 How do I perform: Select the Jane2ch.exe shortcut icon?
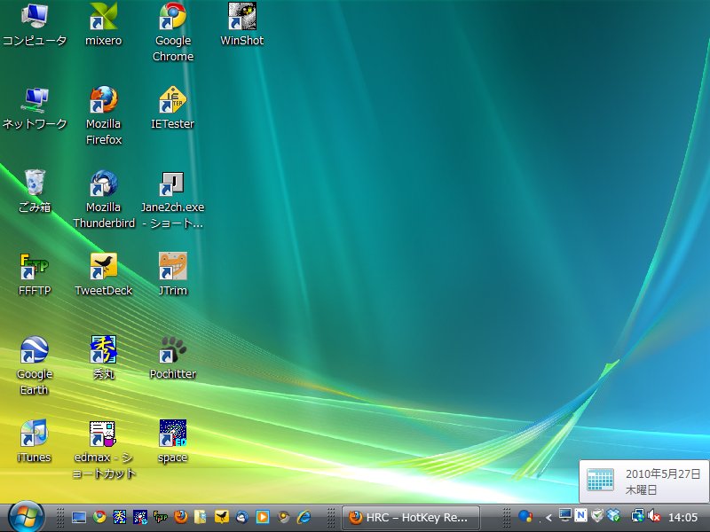pyautogui.click(x=172, y=199)
